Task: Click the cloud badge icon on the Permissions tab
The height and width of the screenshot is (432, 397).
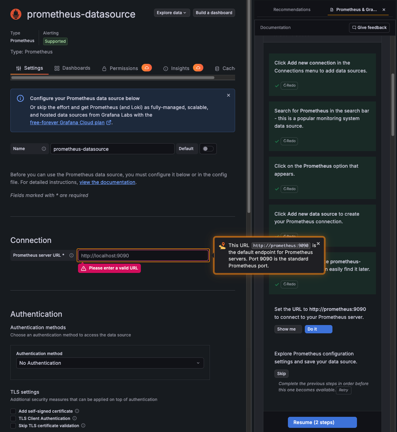Action: pyautogui.click(x=147, y=68)
